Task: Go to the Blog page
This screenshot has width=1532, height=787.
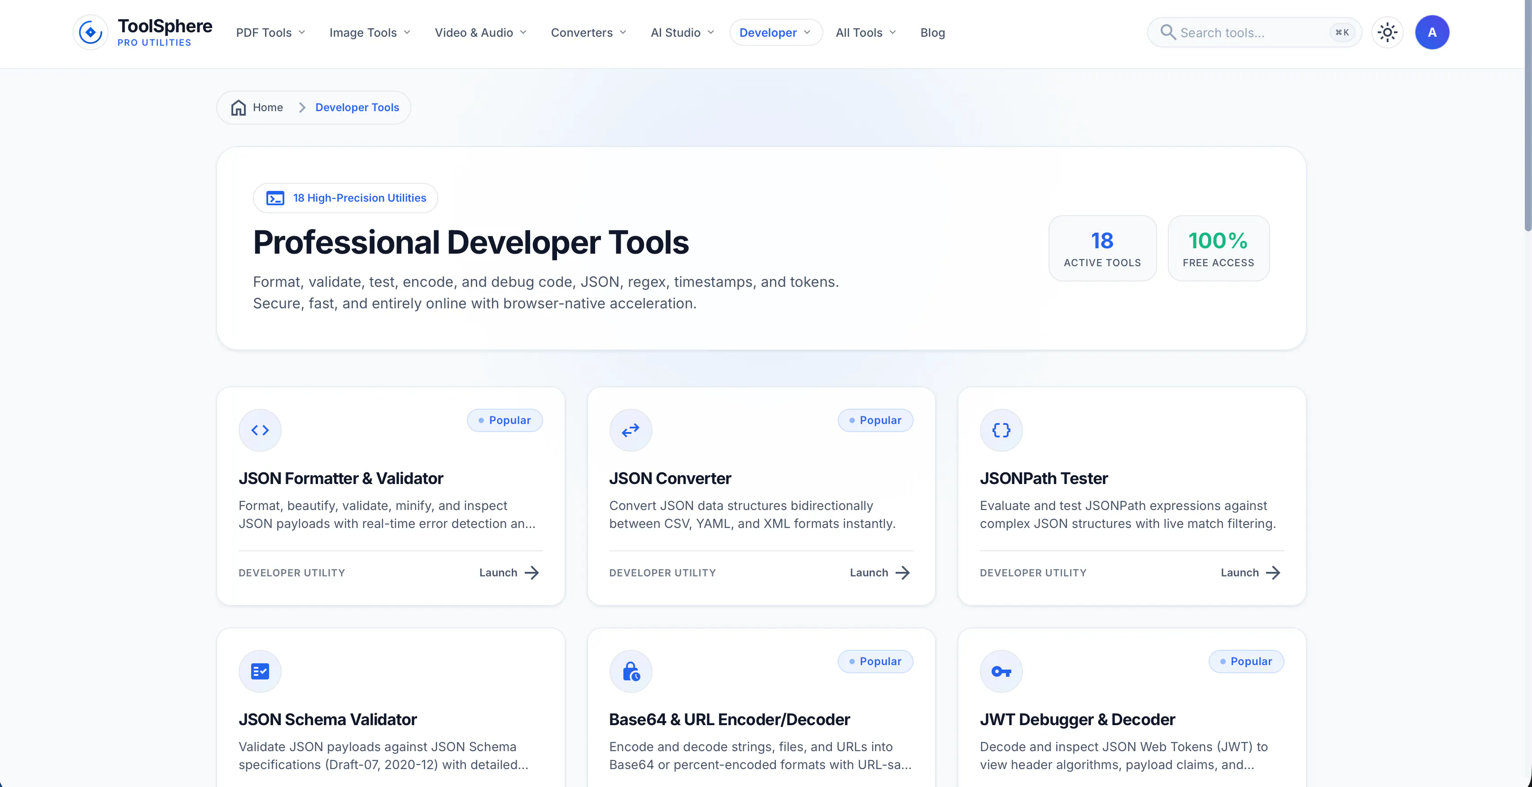Action: tap(932, 33)
